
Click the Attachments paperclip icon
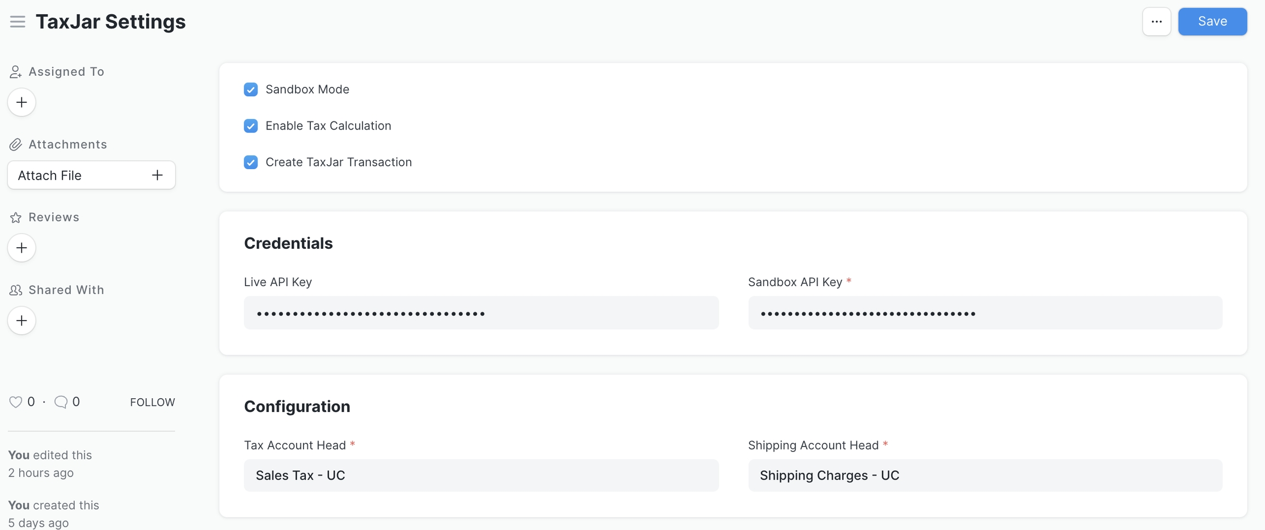15,144
